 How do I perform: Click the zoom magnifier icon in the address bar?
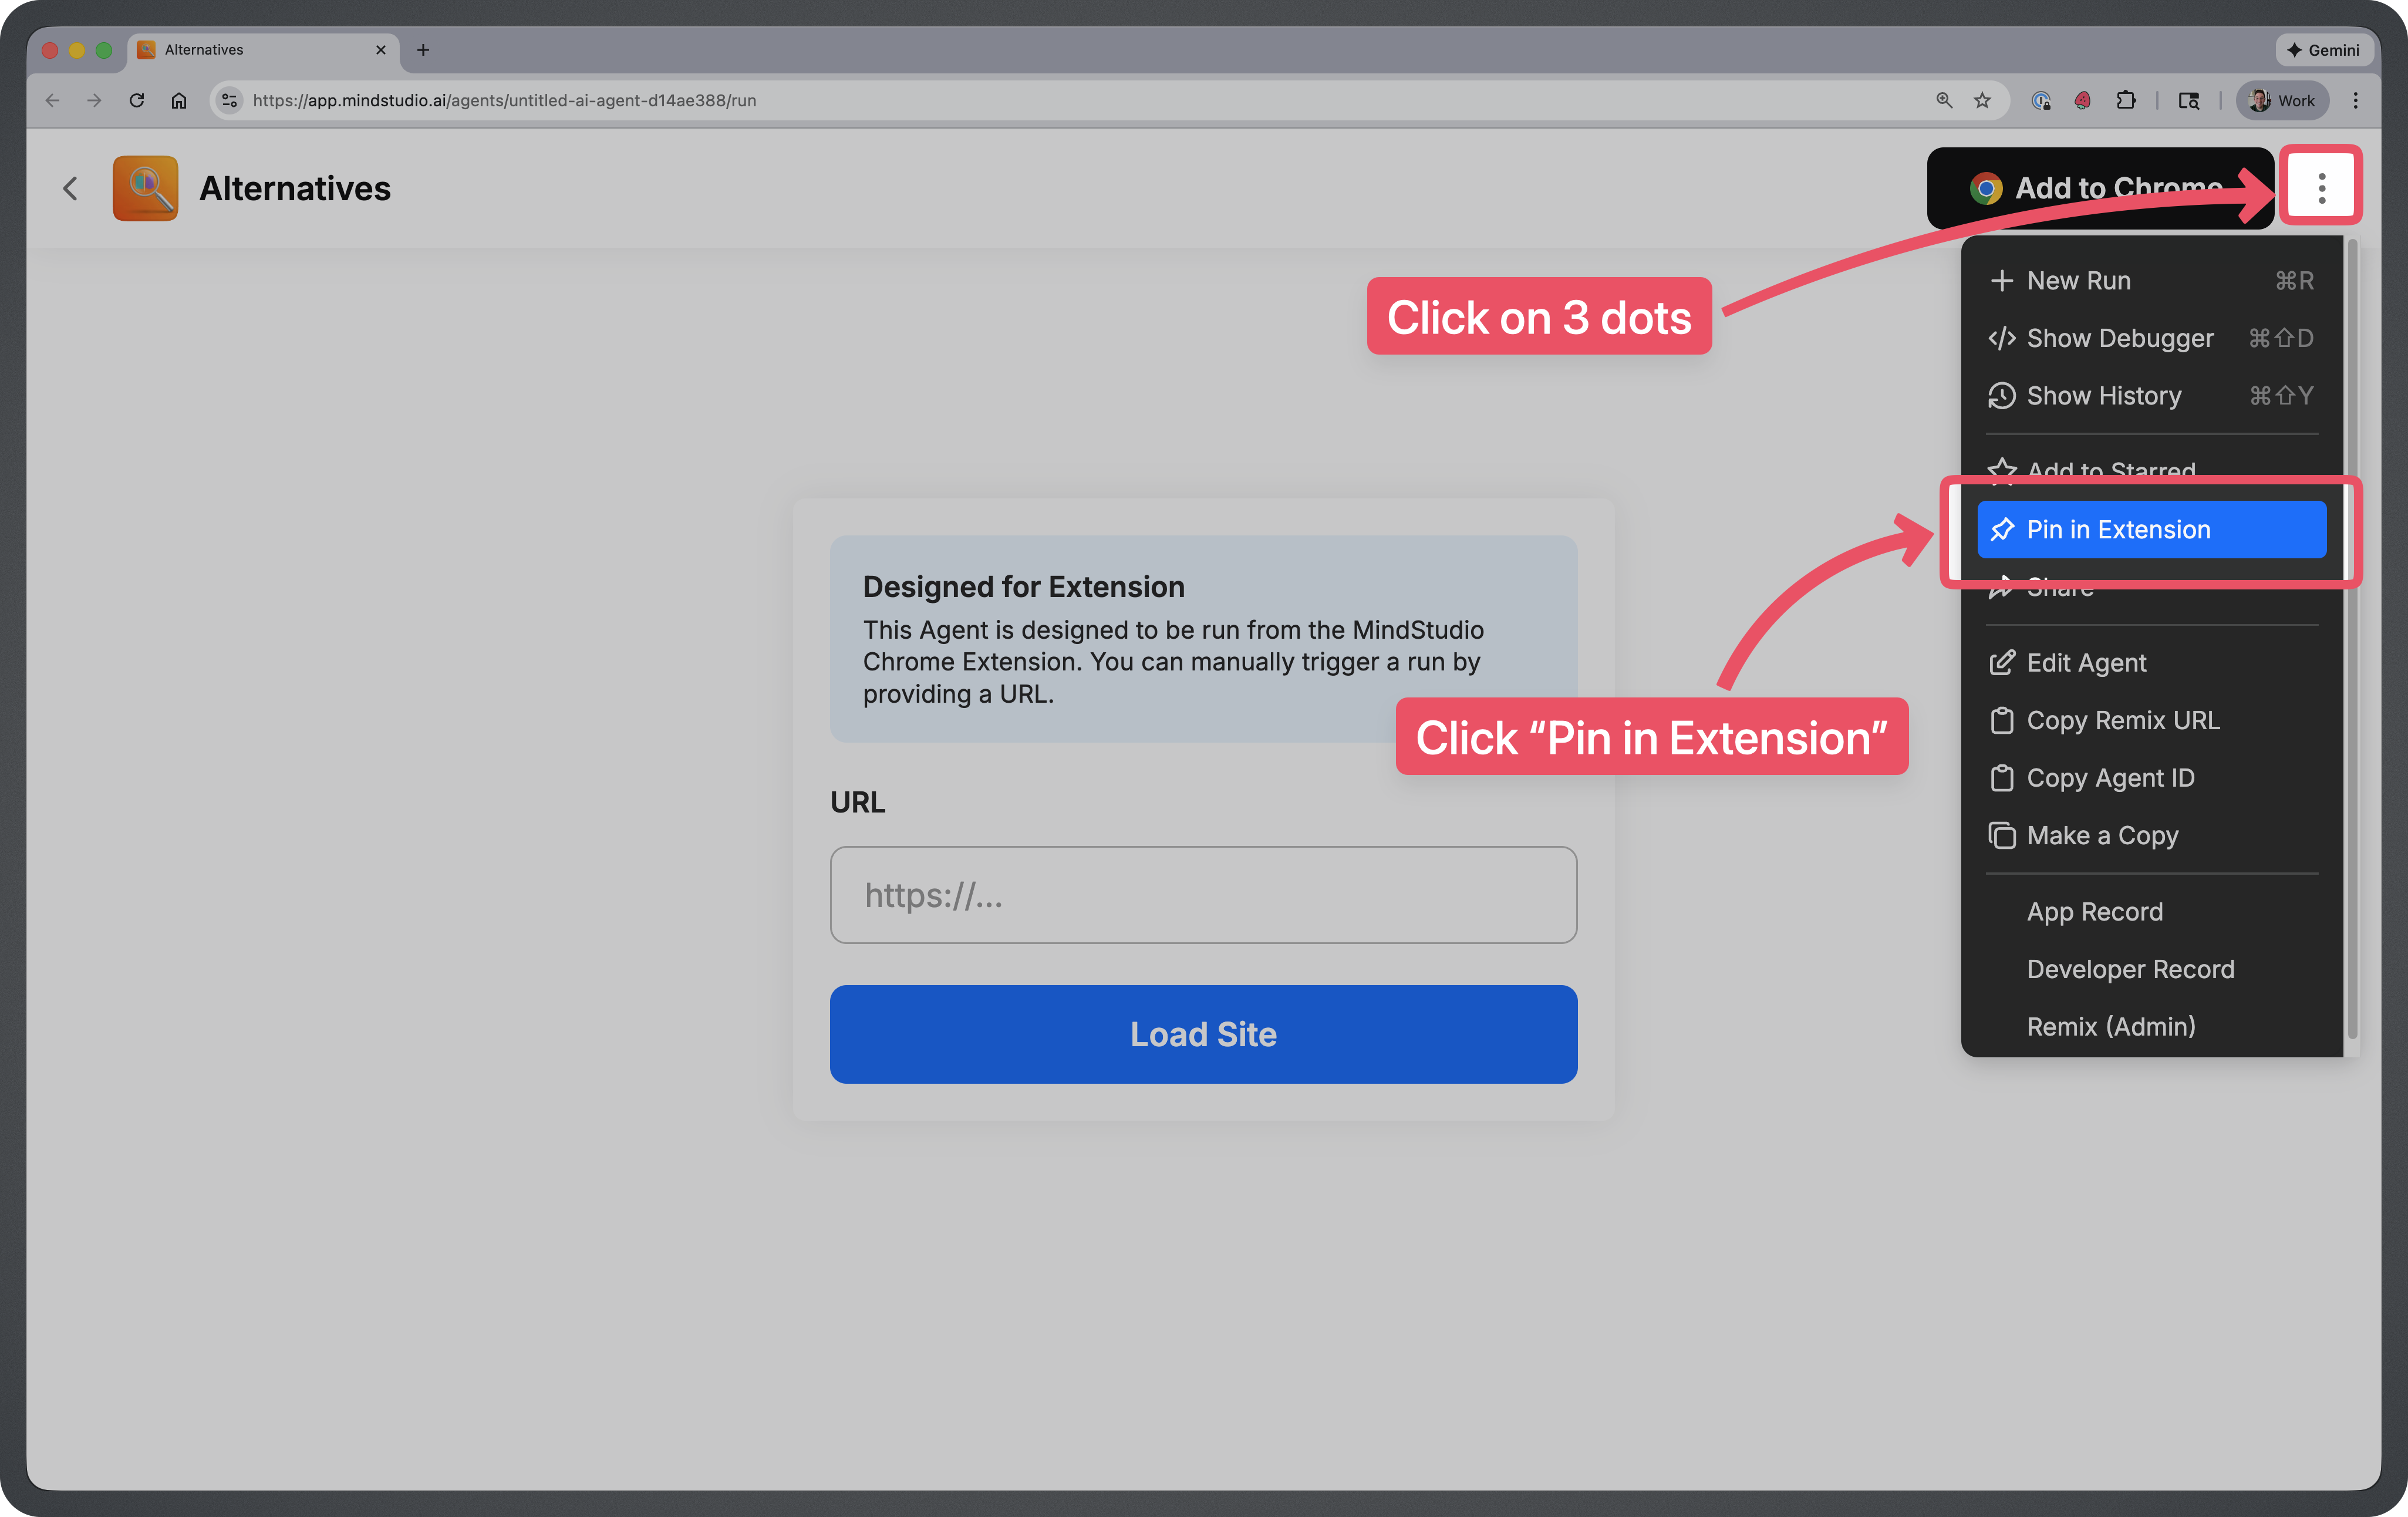[1943, 100]
